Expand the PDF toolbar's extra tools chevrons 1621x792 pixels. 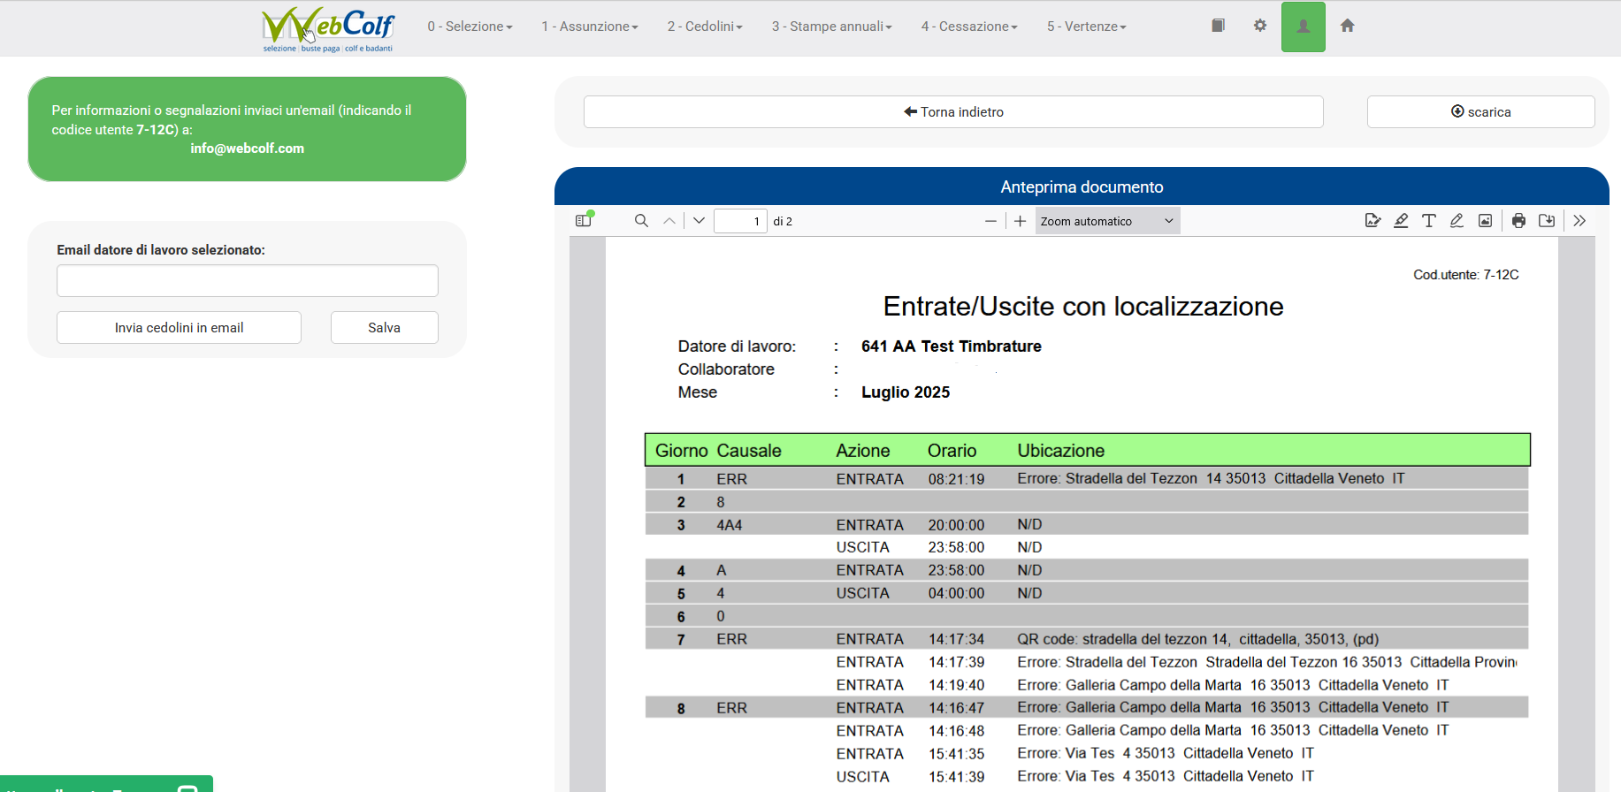click(x=1579, y=221)
